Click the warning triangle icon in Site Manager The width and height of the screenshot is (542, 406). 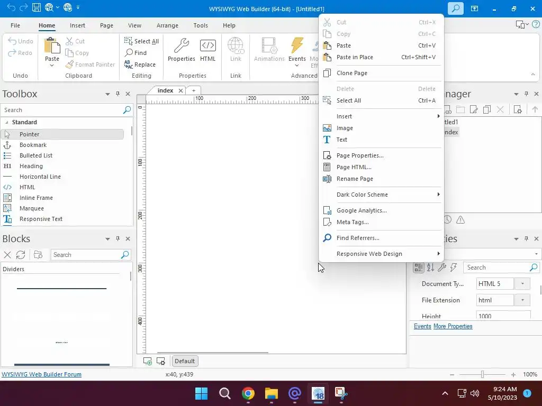(x=460, y=219)
